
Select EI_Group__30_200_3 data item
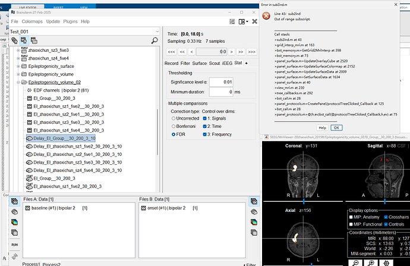(54, 98)
